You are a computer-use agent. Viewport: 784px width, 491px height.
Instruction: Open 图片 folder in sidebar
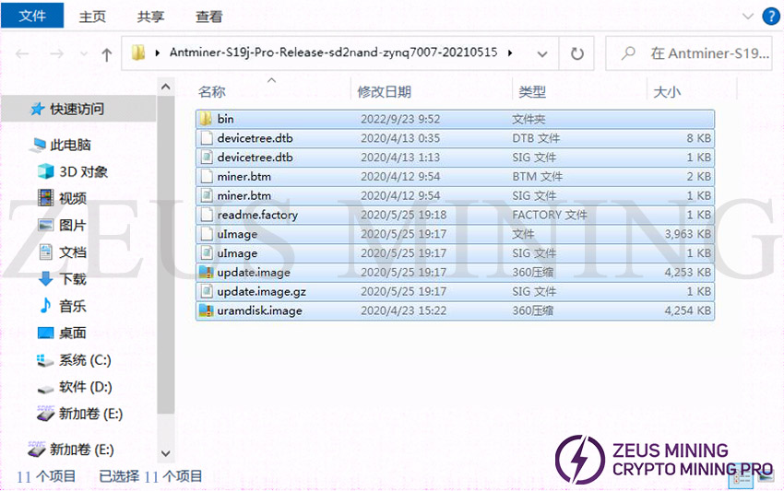[x=73, y=226]
